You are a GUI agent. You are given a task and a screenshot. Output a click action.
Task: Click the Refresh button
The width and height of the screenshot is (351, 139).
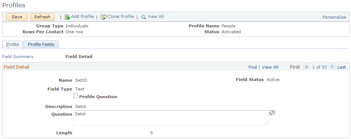tap(42, 17)
